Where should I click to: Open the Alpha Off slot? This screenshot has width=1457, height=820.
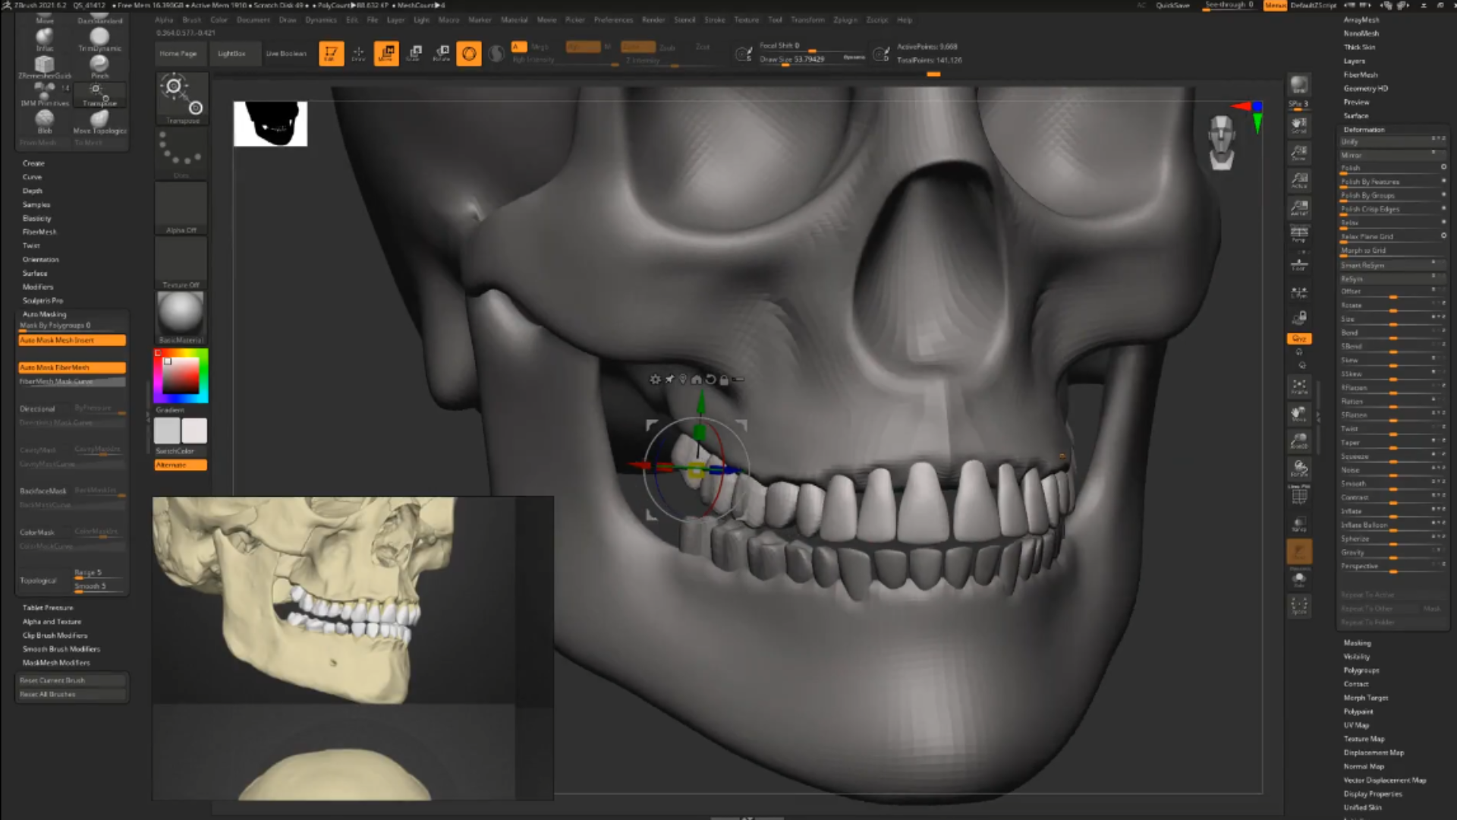coord(181,208)
